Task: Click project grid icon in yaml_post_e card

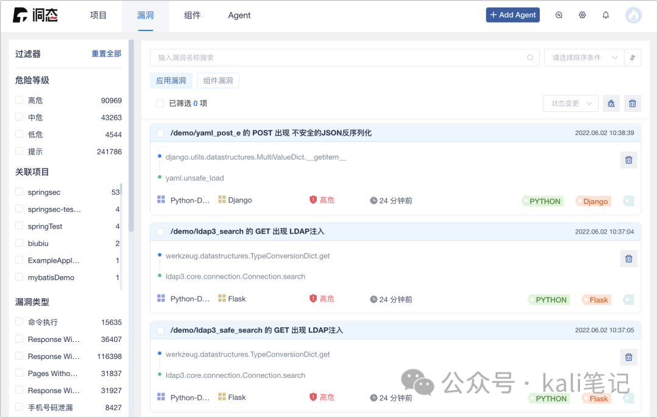Action: [161, 199]
